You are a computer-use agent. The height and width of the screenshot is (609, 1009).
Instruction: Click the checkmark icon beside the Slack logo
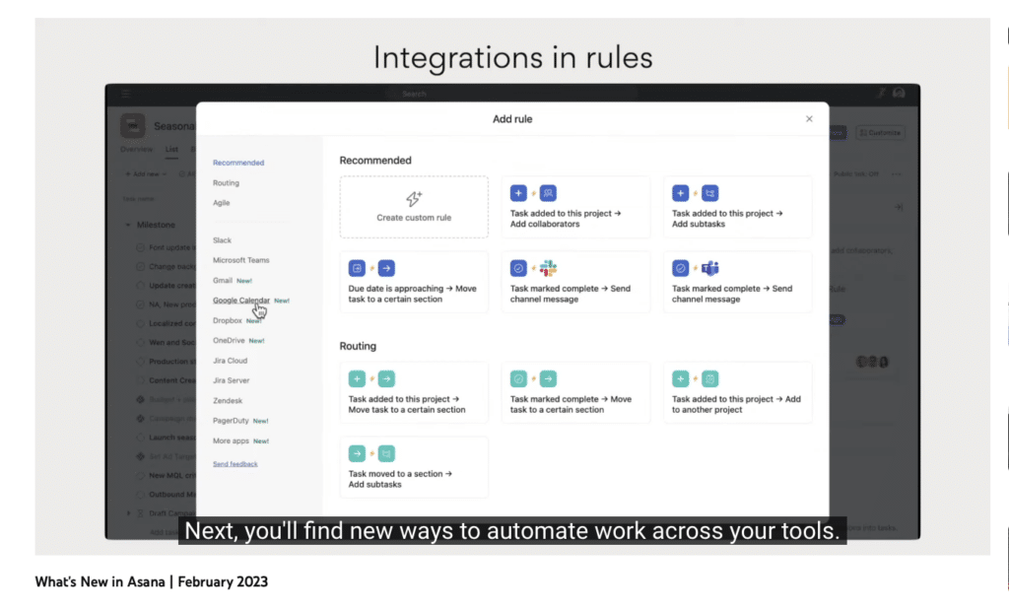click(518, 268)
